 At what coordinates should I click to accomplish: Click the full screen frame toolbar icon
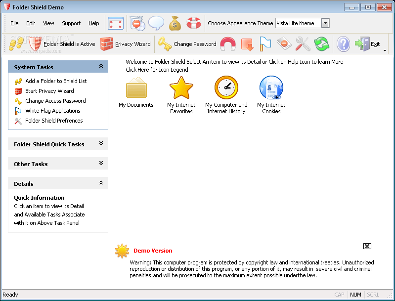pos(115,23)
